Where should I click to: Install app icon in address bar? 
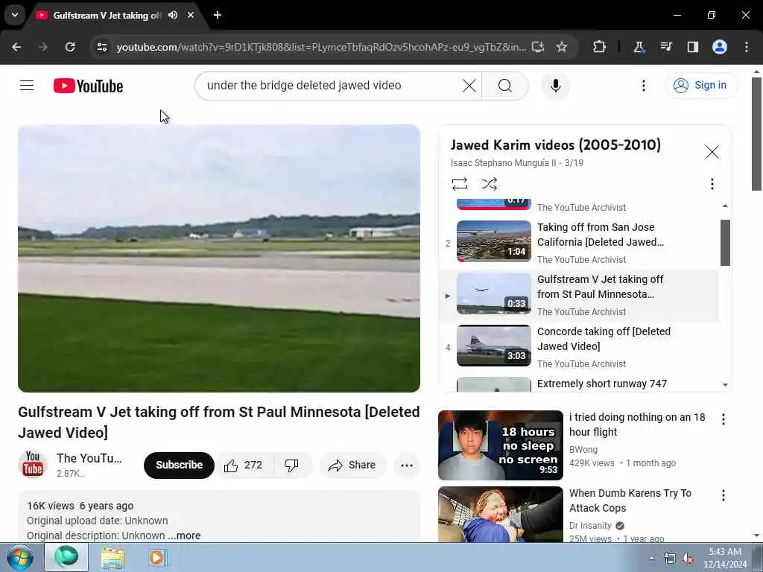point(538,47)
